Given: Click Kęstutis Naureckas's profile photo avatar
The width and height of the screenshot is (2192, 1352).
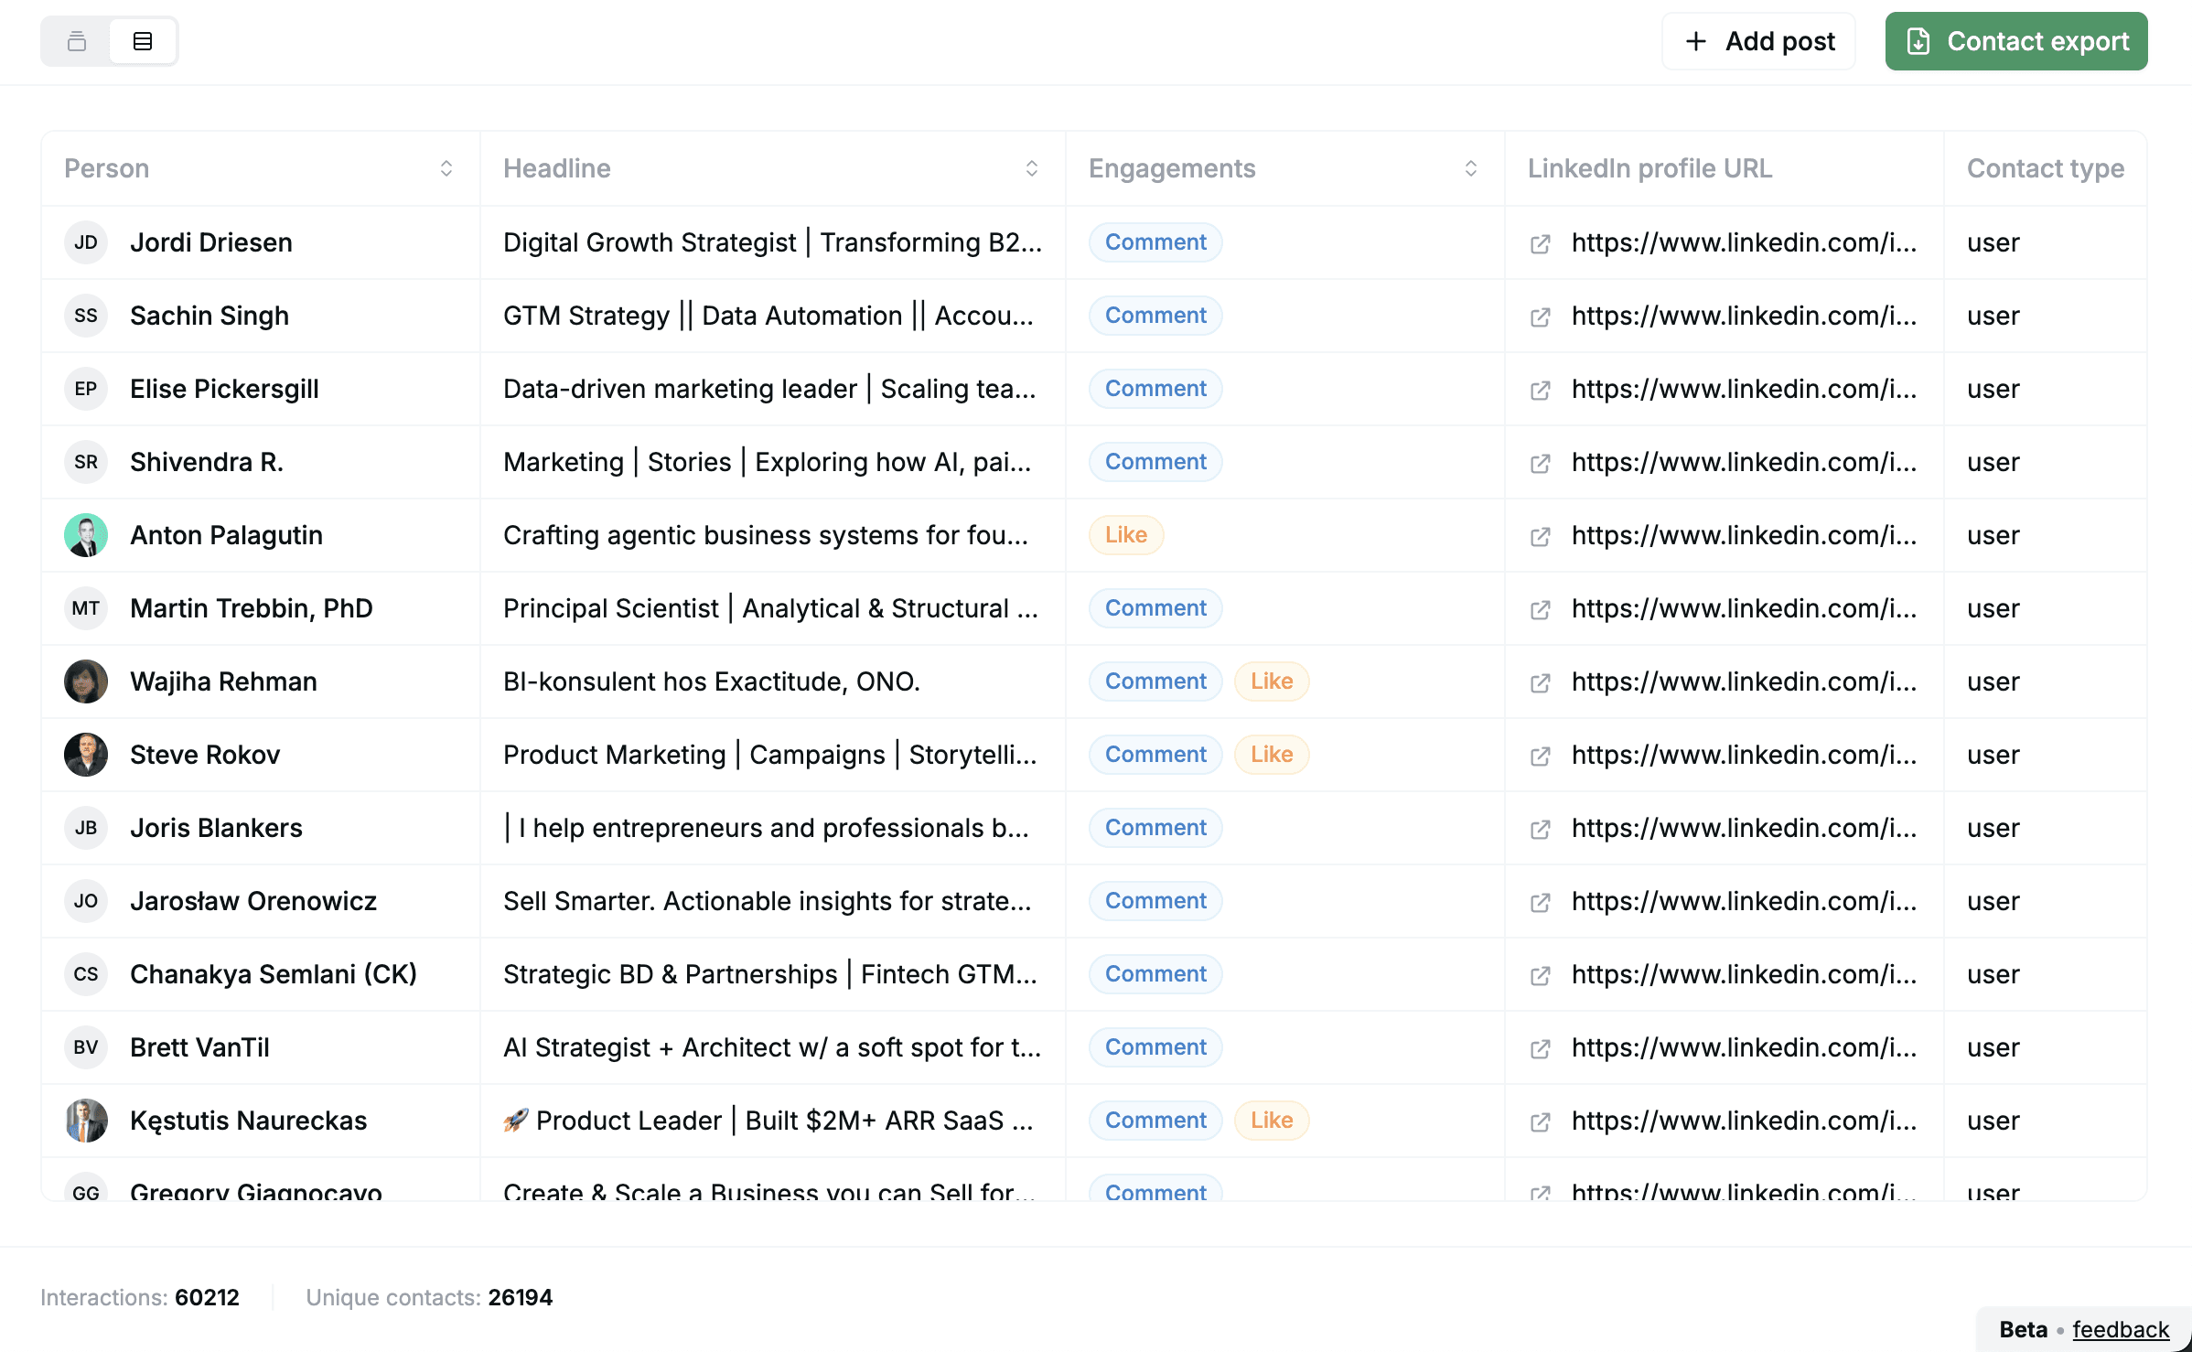Looking at the screenshot, I should [x=86, y=1121].
